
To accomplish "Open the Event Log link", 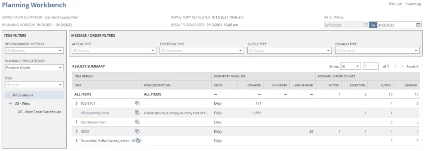I will 413,4.
